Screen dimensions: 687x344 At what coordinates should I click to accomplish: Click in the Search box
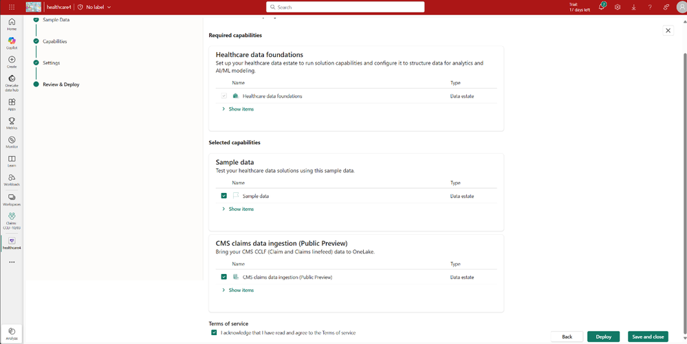tap(345, 7)
